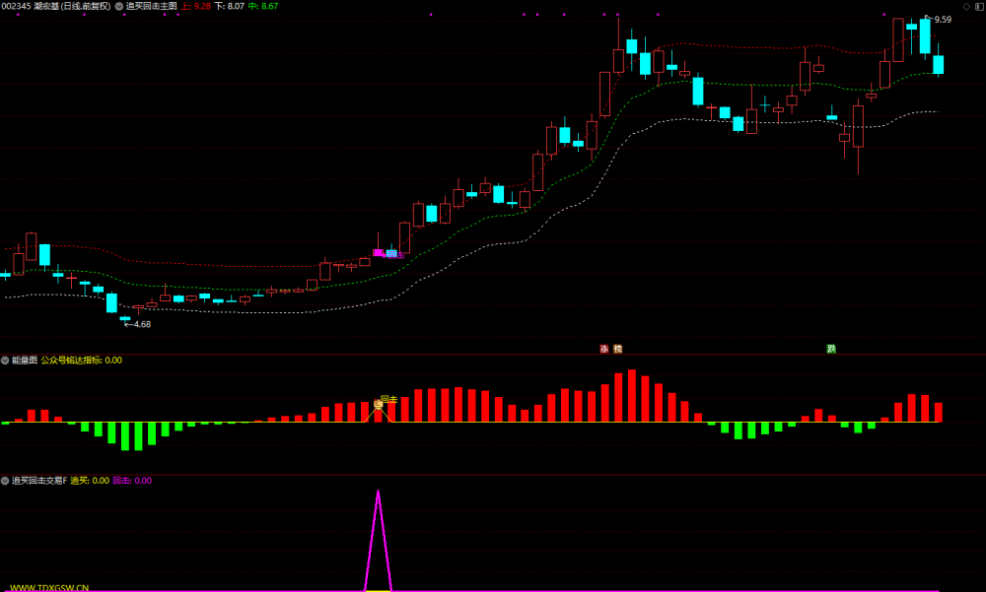
Task: Open the 能量图 panel dropdown arrow
Action: (5, 361)
